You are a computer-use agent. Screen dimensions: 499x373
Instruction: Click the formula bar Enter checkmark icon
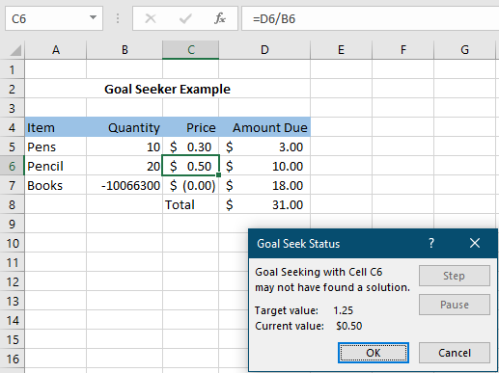[185, 18]
